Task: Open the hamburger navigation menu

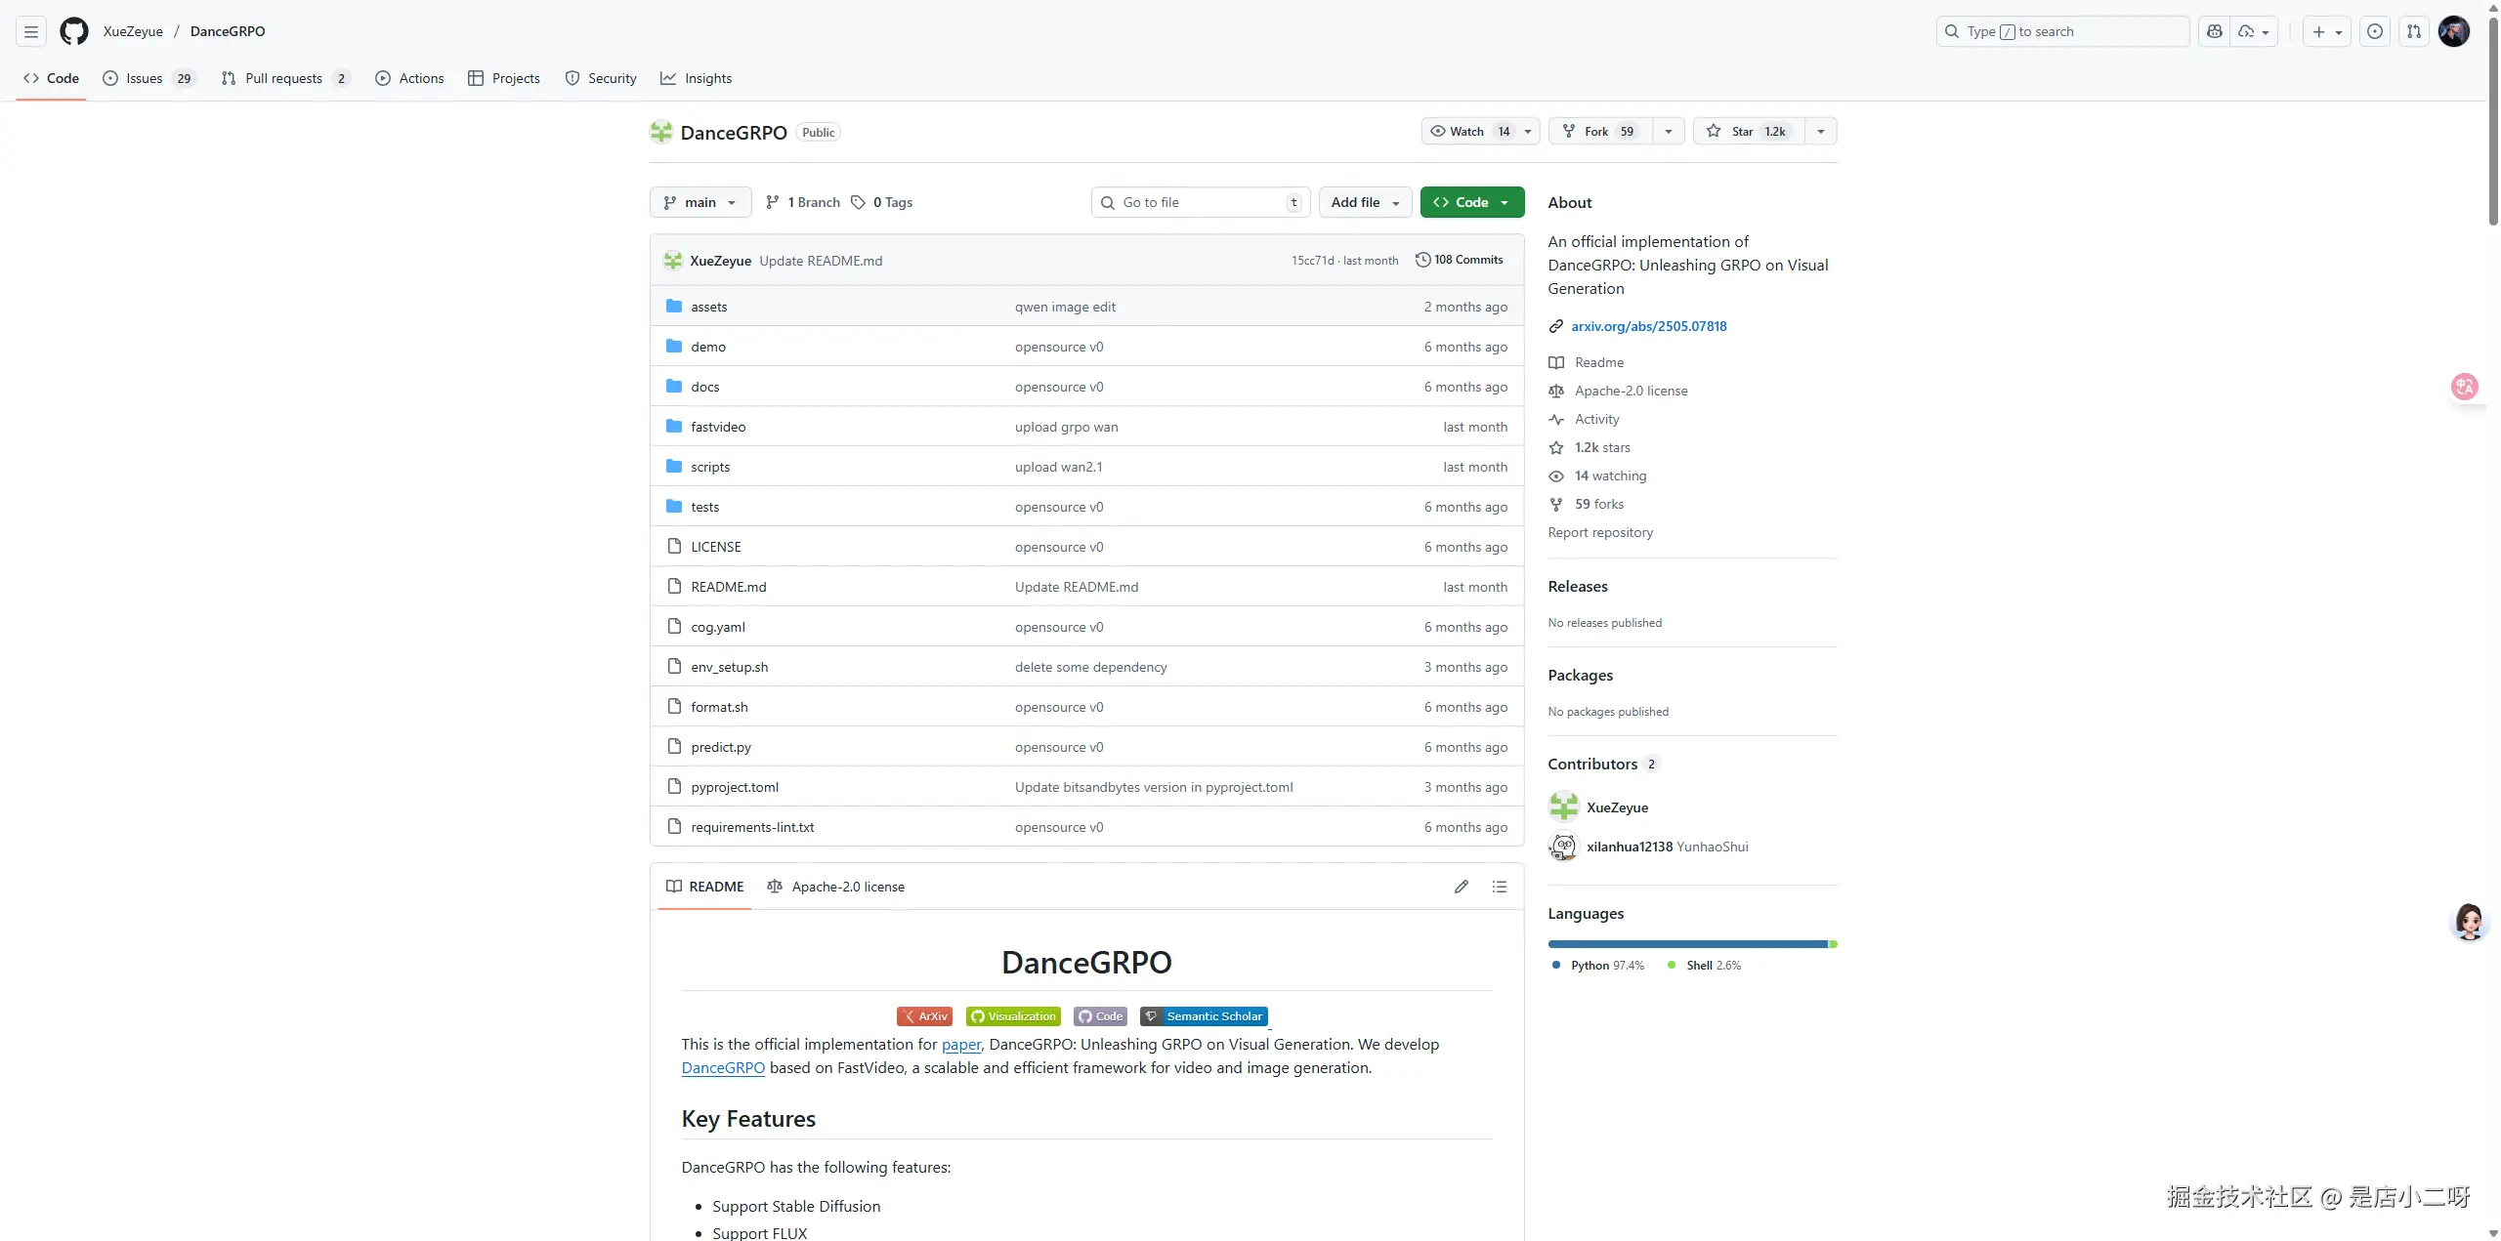Action: point(31,31)
